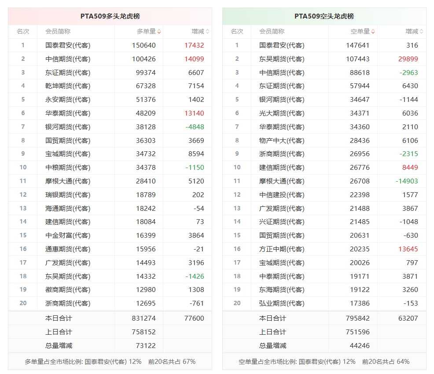Click 空单量占全市场比例 footer note
Screen dimensions: 434x374
click(324, 362)
